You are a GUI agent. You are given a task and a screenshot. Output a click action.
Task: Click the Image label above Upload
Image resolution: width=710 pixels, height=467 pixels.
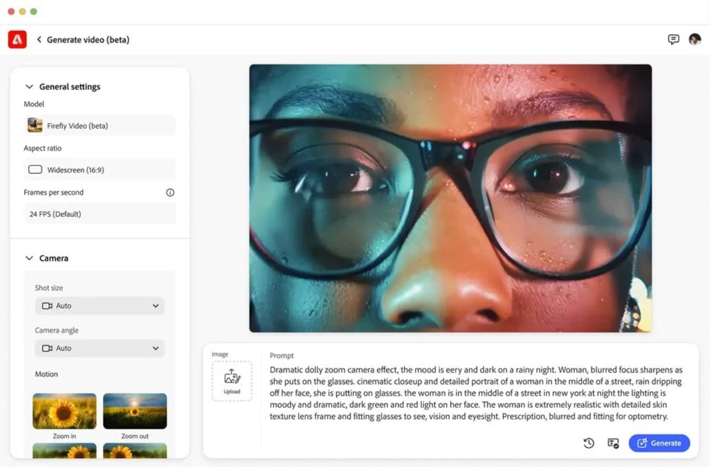[x=220, y=354]
